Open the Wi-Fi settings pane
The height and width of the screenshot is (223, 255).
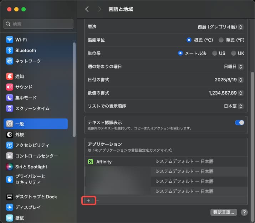[x=36, y=40]
